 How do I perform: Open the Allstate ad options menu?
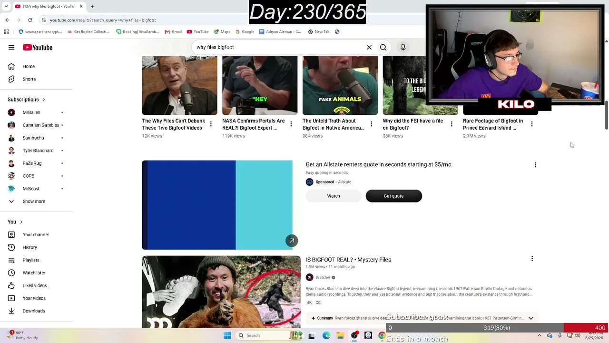coord(535,165)
